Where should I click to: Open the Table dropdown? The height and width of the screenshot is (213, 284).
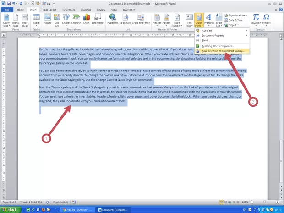pos(36,20)
